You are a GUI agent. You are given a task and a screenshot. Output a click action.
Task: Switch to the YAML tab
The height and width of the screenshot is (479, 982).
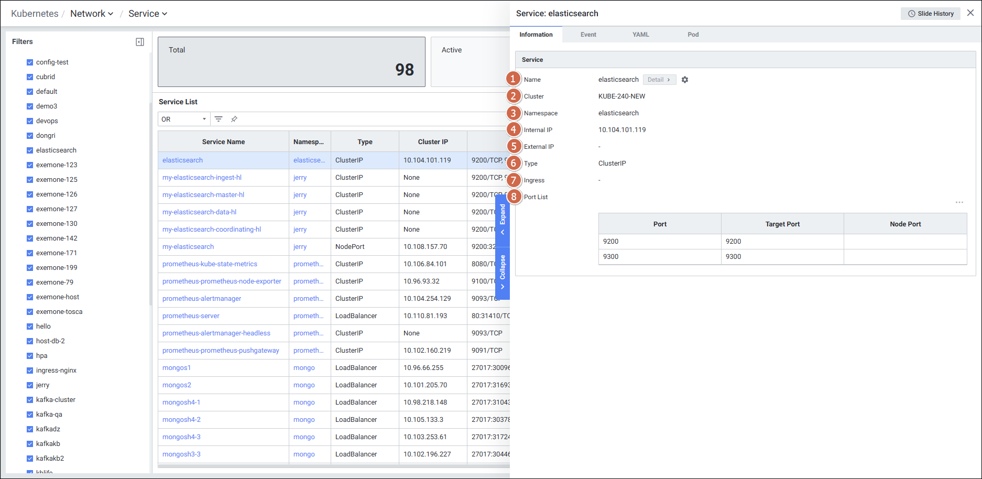click(x=640, y=35)
